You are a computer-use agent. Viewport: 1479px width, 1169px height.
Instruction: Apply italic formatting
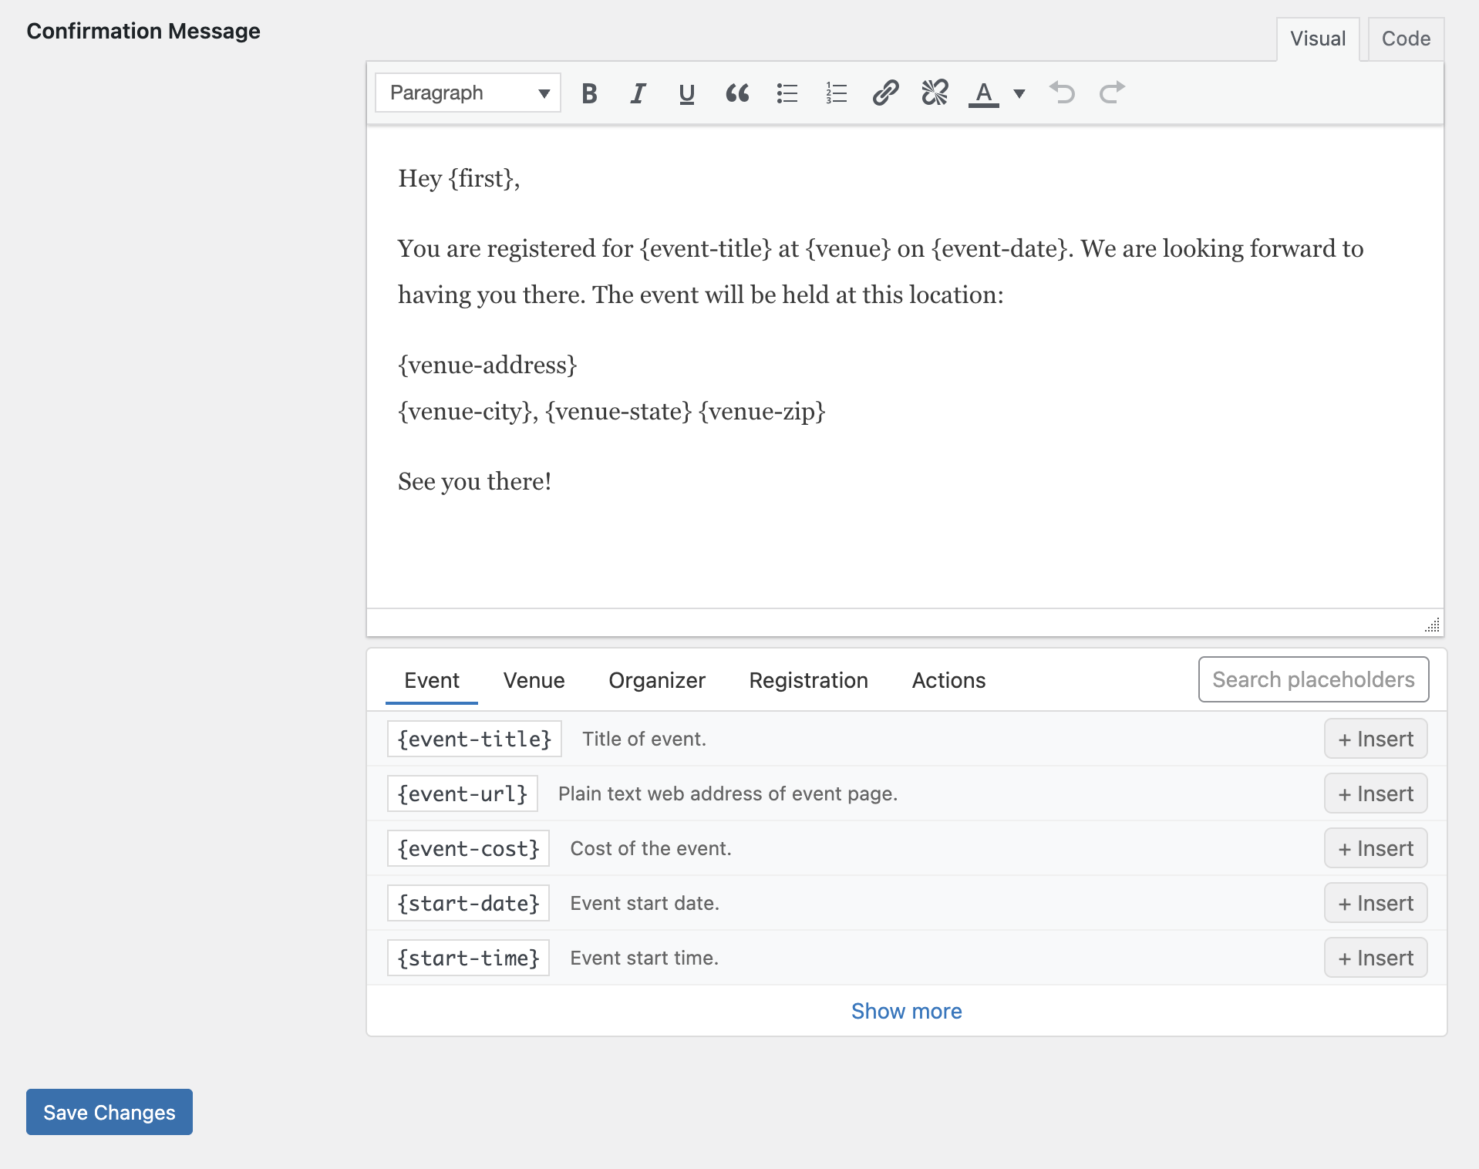pyautogui.click(x=638, y=93)
